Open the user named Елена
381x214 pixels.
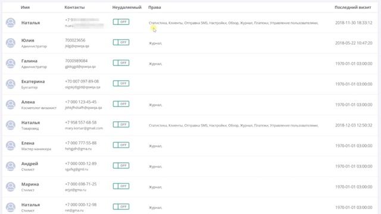[28, 143]
